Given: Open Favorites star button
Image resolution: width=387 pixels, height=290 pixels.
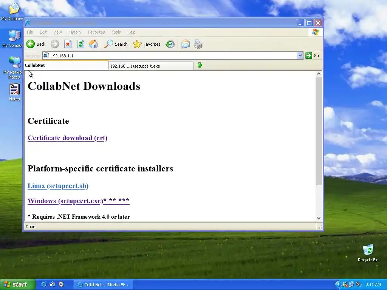Looking at the screenshot, I should coord(147,44).
